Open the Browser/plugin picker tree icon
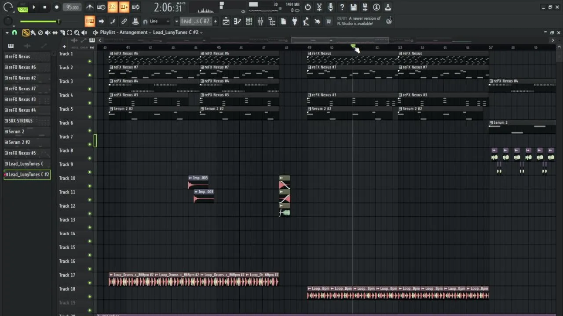This screenshot has height=316, width=563. [271, 21]
